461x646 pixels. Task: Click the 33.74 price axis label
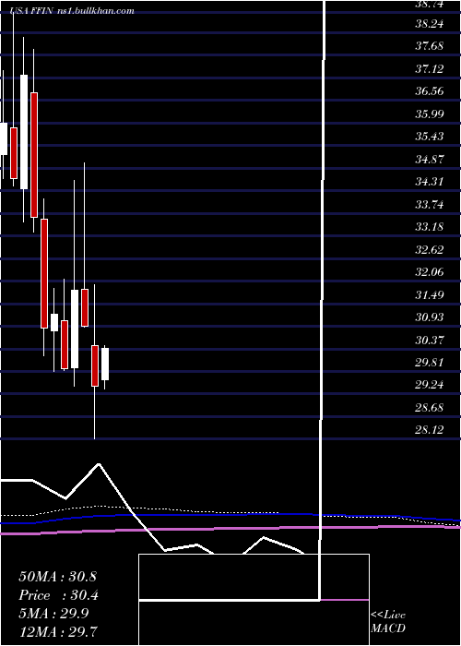[x=429, y=205]
